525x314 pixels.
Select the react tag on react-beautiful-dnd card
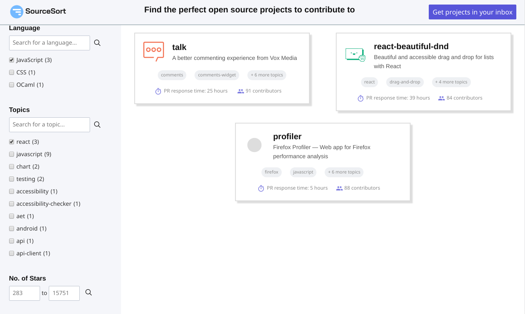(369, 82)
